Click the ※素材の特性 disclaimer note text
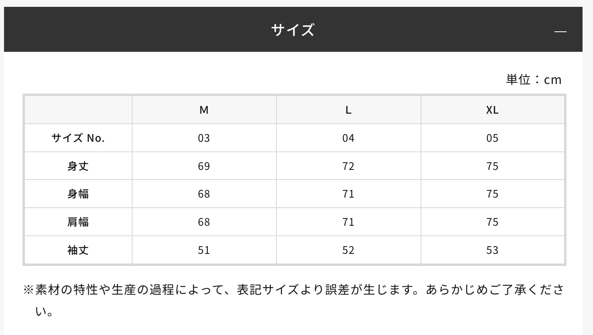Viewport: 593px width, 335px height. pyautogui.click(x=293, y=290)
